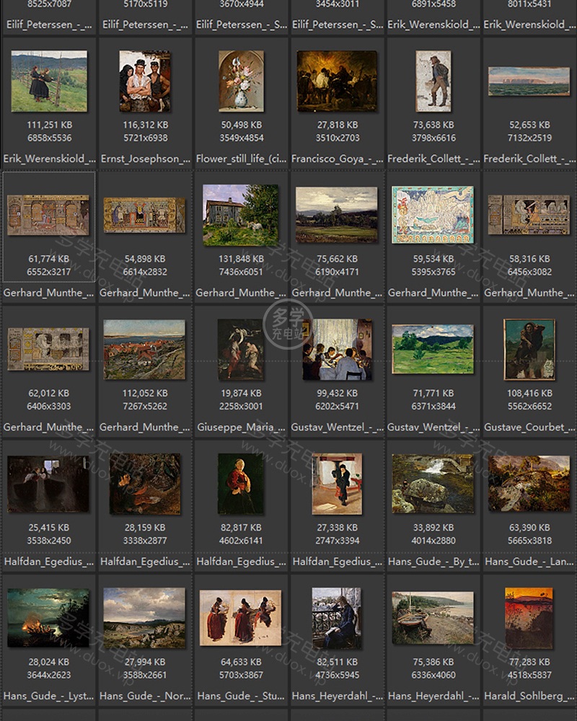Select the Ernst_Josephson blacksmiths painting thumbnail
Image resolution: width=577 pixels, height=721 pixels.
tap(145, 81)
